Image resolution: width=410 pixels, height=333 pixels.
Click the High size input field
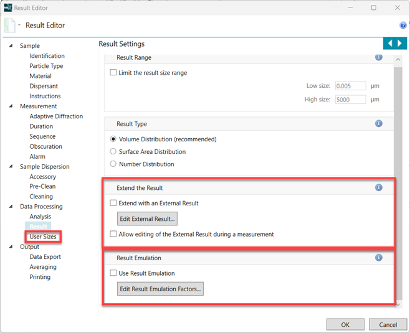[350, 100]
